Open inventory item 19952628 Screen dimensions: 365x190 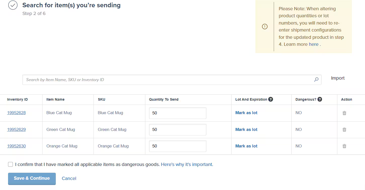[x=16, y=113]
